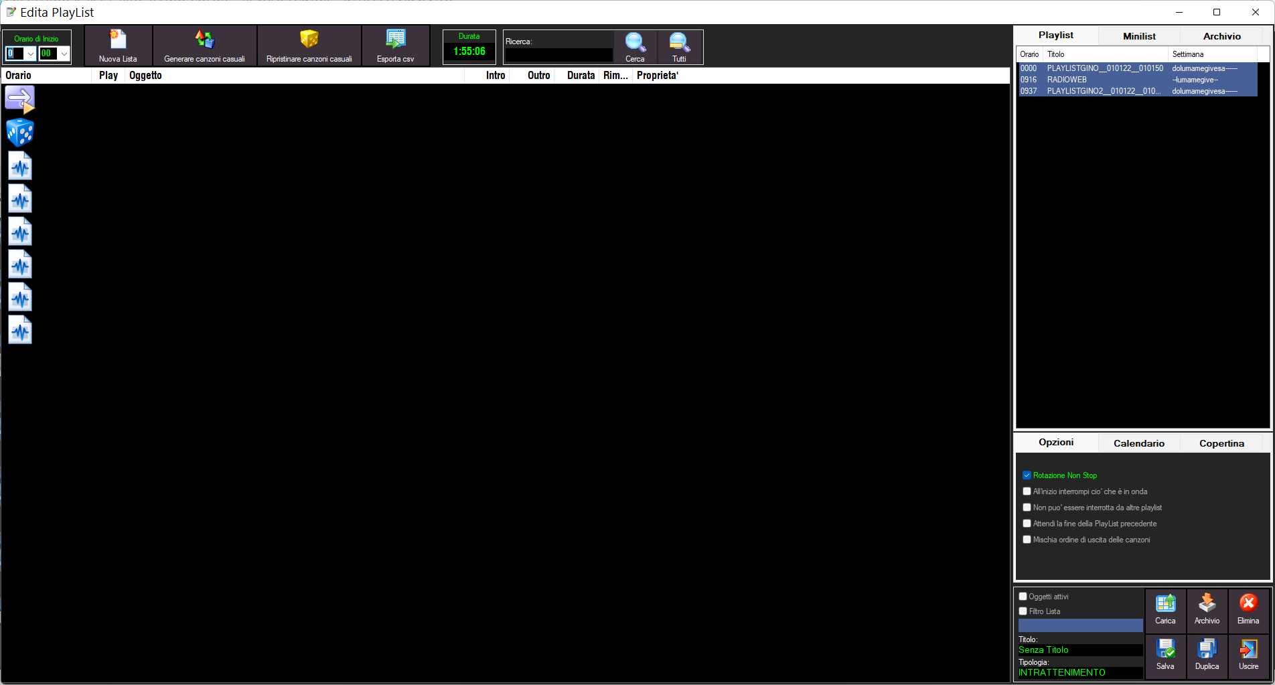Image resolution: width=1275 pixels, height=685 pixels.
Task: Switch to the Minilist tab
Action: tap(1139, 36)
